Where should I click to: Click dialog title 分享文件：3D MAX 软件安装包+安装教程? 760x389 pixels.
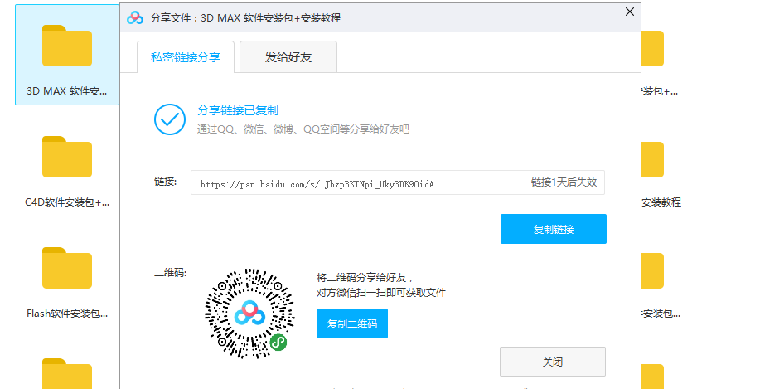coord(246,18)
